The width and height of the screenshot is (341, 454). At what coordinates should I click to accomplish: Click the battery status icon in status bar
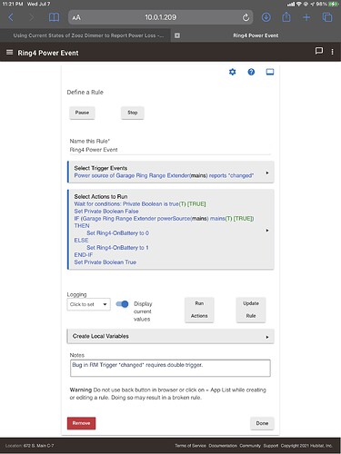[335, 4]
